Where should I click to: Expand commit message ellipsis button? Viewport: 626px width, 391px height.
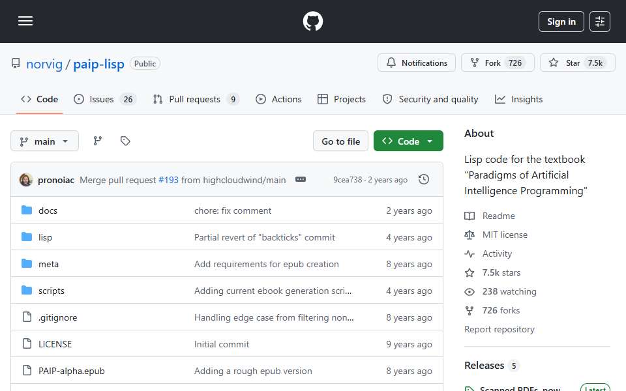pos(300,180)
